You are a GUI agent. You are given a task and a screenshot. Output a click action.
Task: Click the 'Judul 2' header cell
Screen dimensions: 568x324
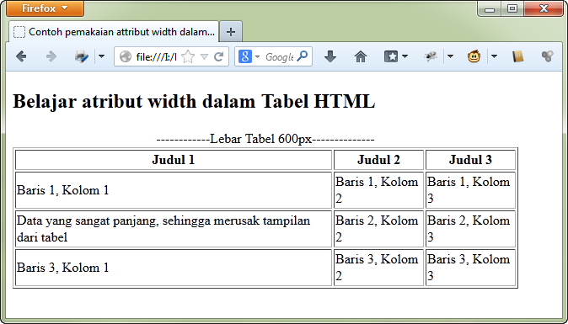pyautogui.click(x=378, y=160)
